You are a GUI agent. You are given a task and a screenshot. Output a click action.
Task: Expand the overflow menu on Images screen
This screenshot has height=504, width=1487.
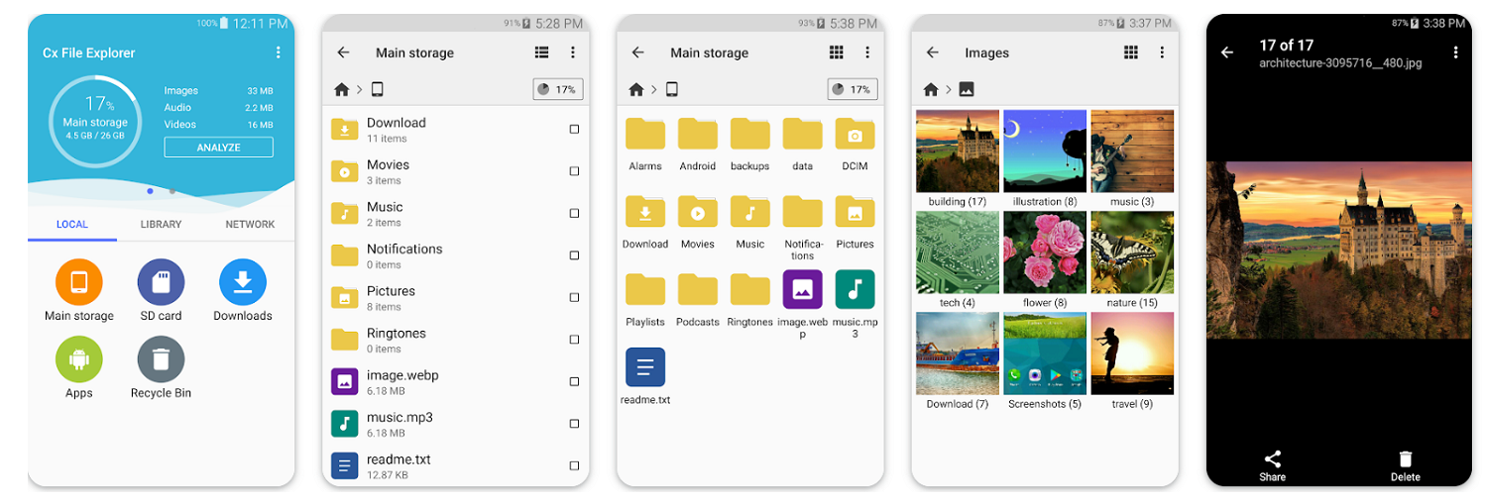[1162, 52]
